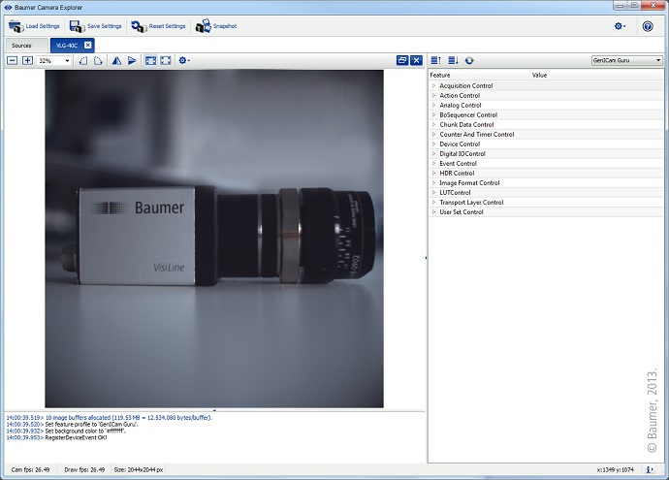Select LUTControl row

546,192
